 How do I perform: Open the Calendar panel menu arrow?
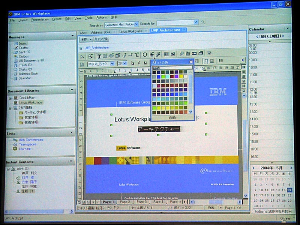coord(288,28)
